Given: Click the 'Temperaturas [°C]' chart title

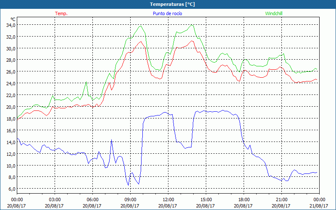Looking at the screenshot, I should (172, 4).
